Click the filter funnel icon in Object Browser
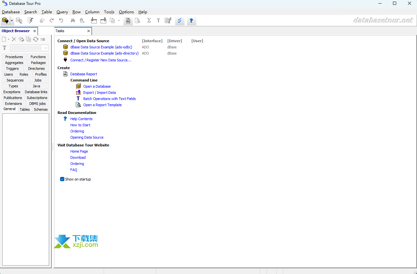This screenshot has width=417, height=274. [x=5, y=48]
